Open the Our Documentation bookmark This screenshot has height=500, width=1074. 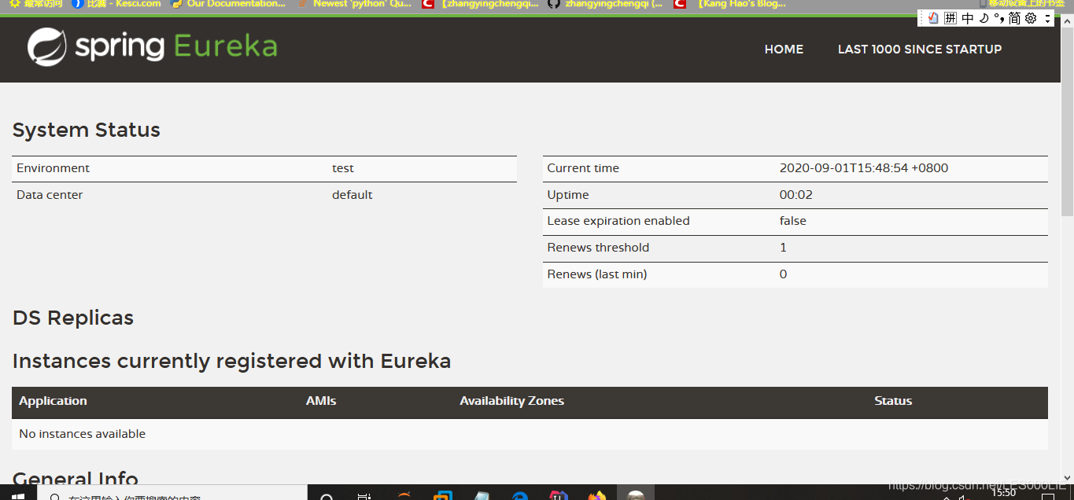[x=228, y=4]
